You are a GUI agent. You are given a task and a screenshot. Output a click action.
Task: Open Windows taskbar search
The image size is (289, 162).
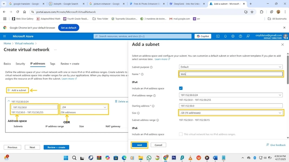(74, 158)
